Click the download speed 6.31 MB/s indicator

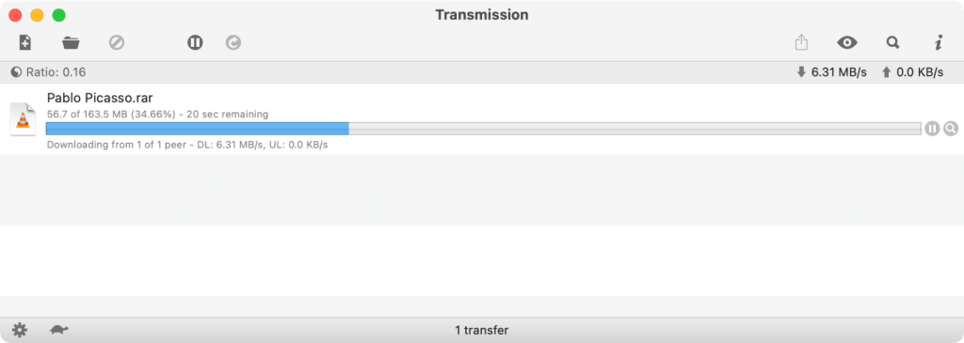point(831,72)
